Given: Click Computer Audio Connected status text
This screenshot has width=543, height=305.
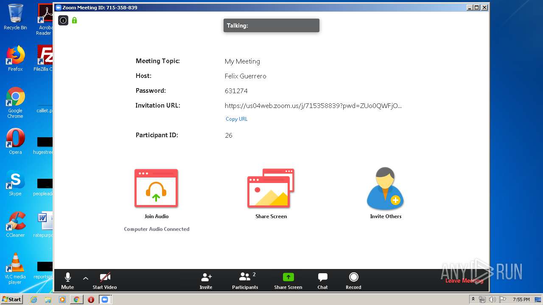Looking at the screenshot, I should 157,229.
